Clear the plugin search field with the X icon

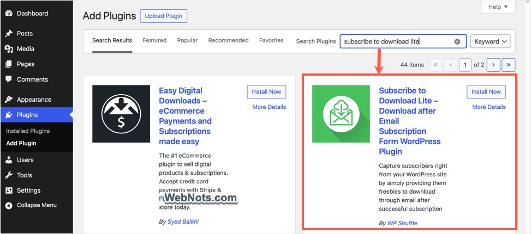[x=457, y=41]
